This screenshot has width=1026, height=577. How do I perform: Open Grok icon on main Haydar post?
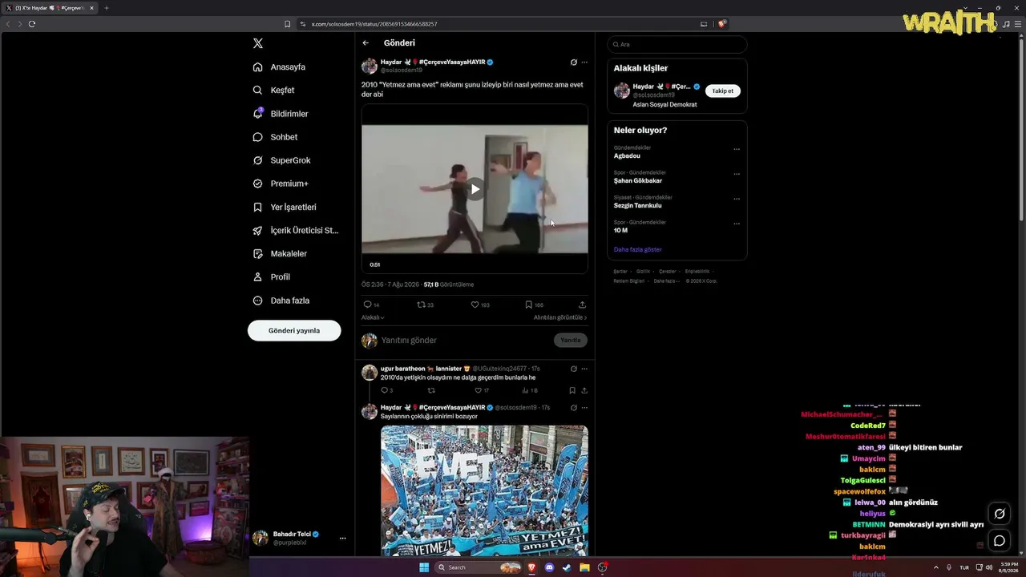point(573,62)
